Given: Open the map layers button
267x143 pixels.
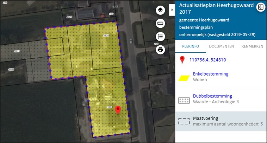Looking at the screenshot, I should (x=161, y=11).
